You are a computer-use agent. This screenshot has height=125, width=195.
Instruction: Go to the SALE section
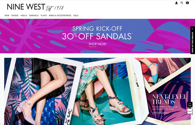76,15
